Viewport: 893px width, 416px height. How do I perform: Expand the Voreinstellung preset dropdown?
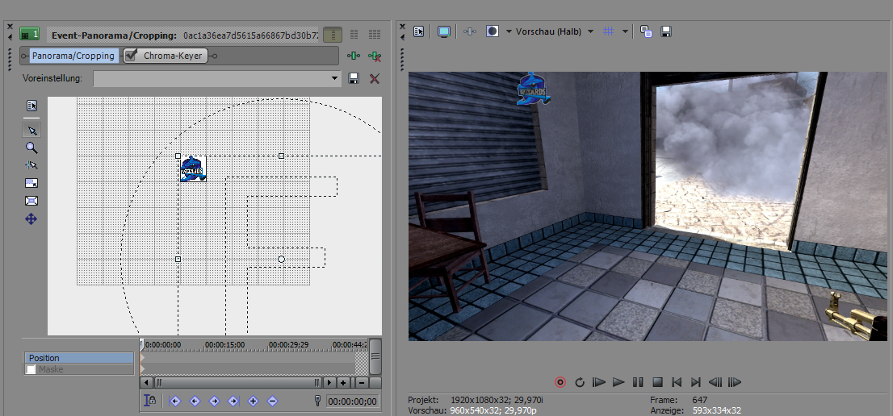click(x=335, y=78)
